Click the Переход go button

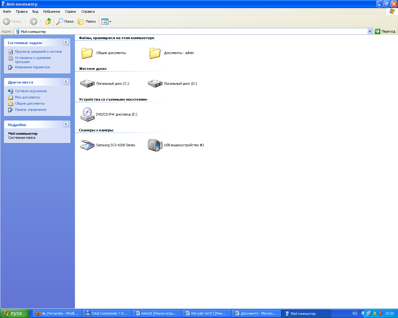(385, 31)
